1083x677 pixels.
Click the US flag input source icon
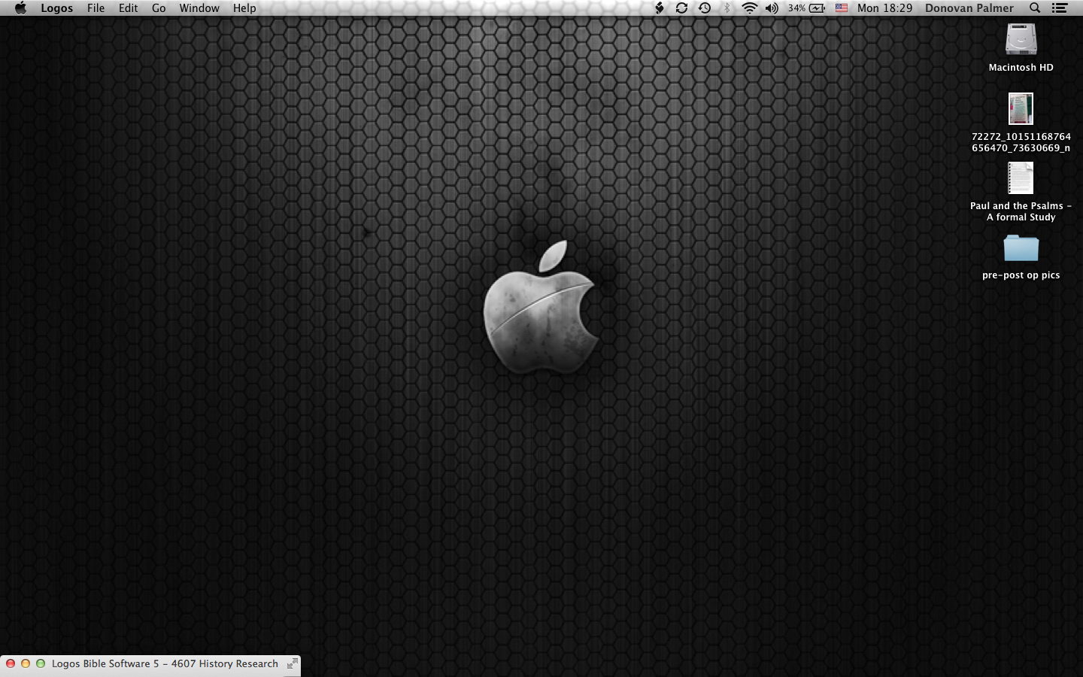click(842, 8)
